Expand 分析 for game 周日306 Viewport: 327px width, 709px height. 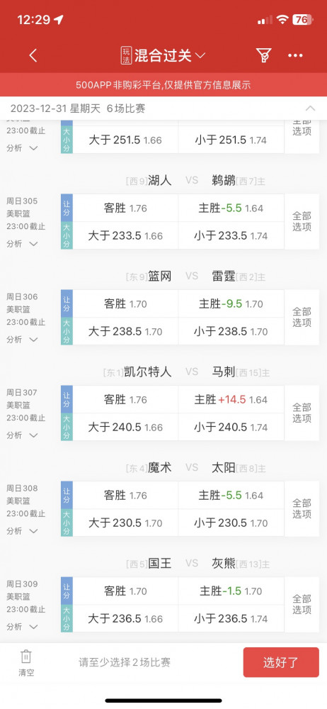(x=22, y=339)
